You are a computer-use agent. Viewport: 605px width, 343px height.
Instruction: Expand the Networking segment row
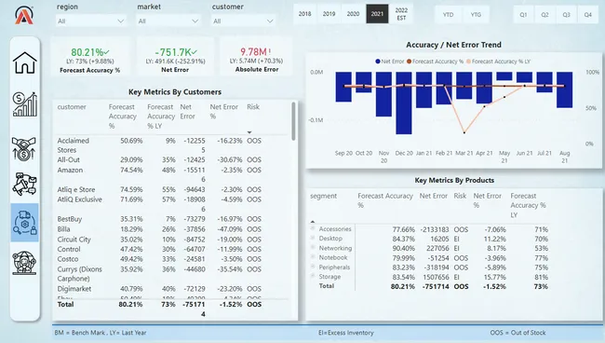[313, 248]
